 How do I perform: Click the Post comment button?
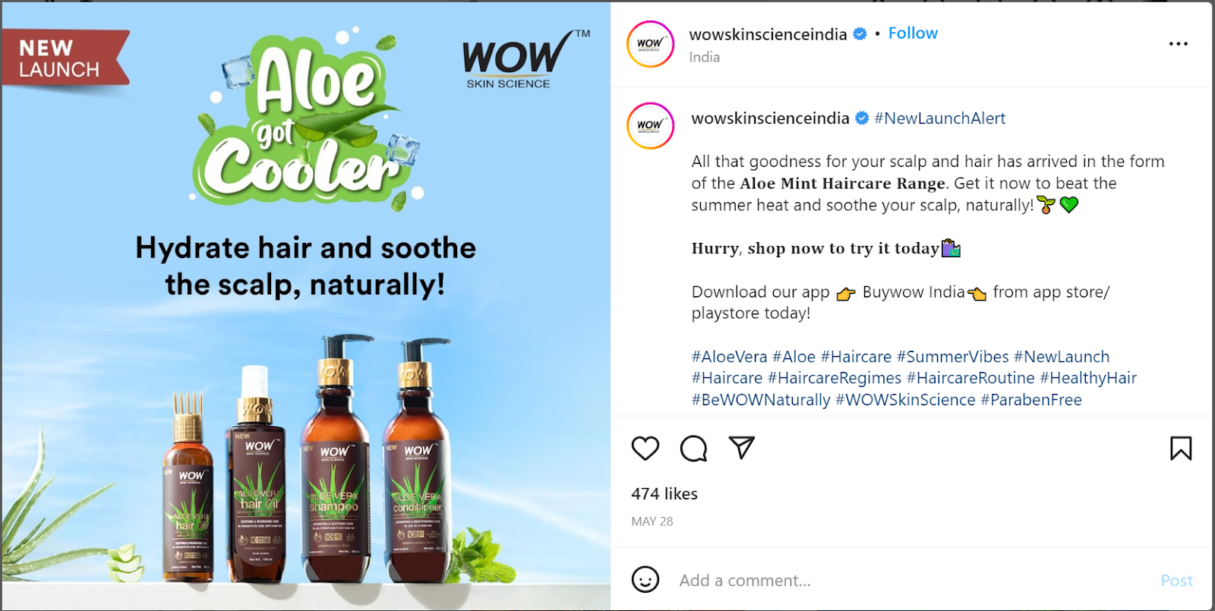[1176, 581]
